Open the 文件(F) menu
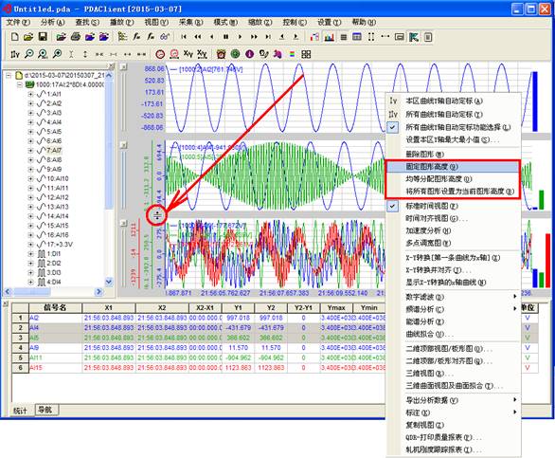The height and width of the screenshot is (458, 555). click(x=18, y=23)
